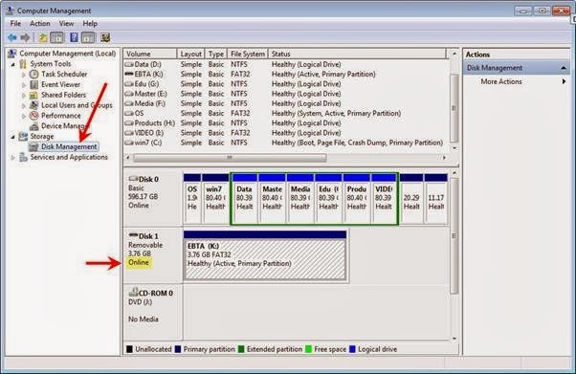The image size is (576, 374).
Task: Sort by the Layout column header
Action: click(x=190, y=54)
